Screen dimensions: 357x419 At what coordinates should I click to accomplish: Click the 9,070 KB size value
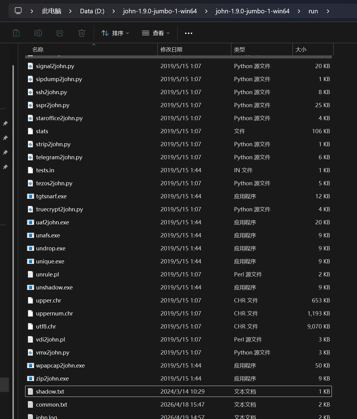point(319,326)
